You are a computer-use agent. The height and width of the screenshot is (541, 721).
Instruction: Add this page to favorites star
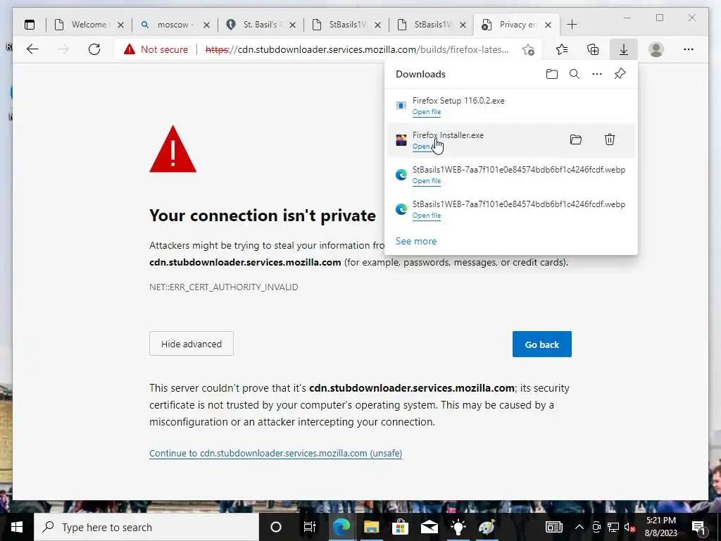pos(528,49)
